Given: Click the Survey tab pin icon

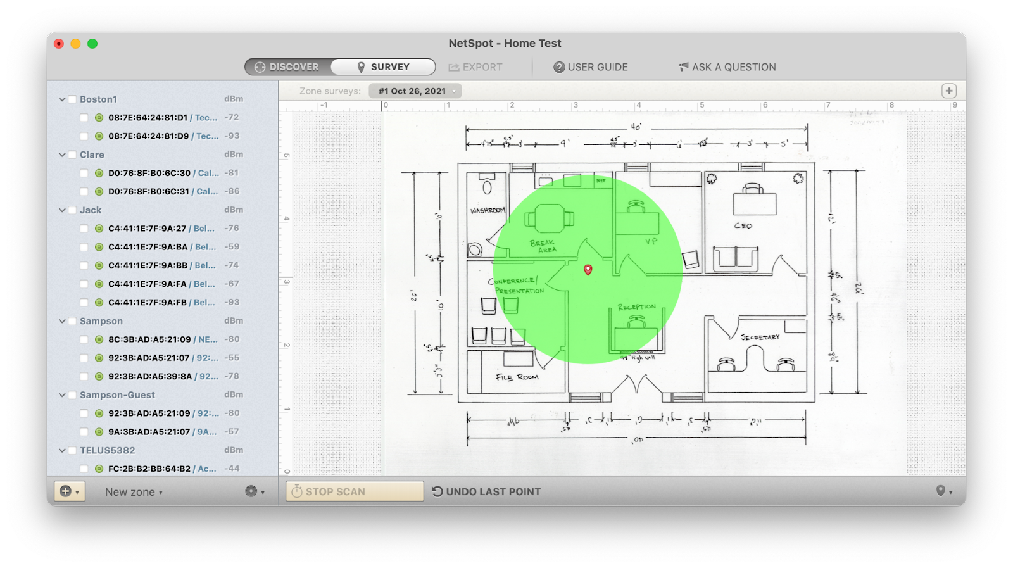Looking at the screenshot, I should (x=361, y=67).
